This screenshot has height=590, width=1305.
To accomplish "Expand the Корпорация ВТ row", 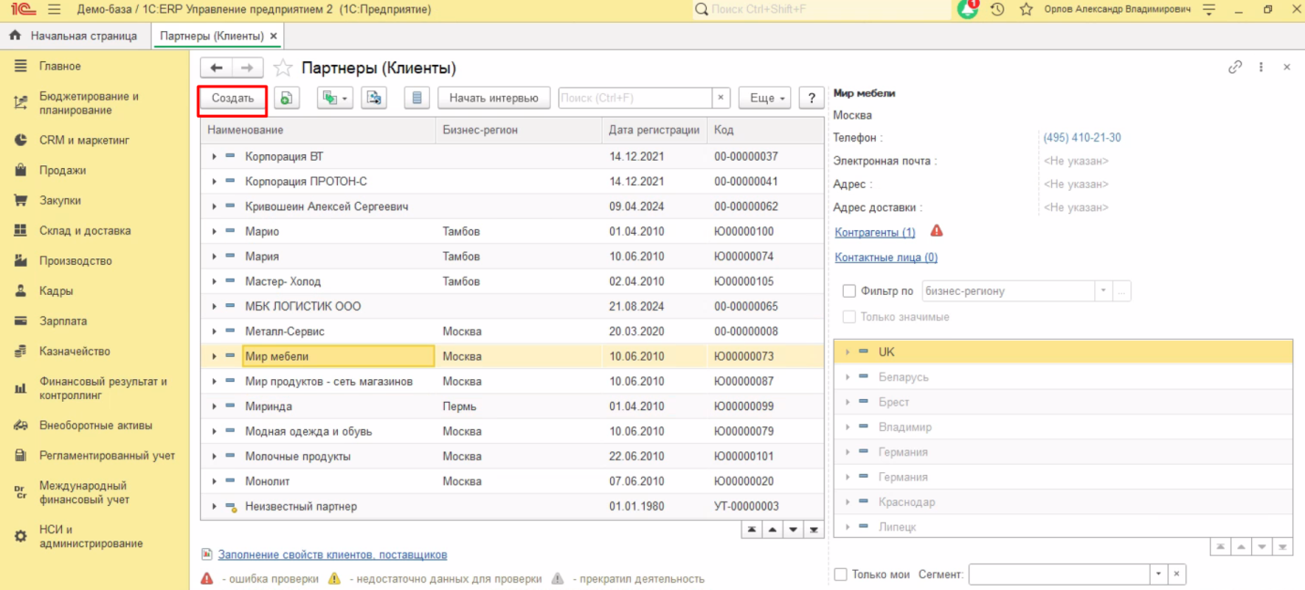I will (215, 157).
